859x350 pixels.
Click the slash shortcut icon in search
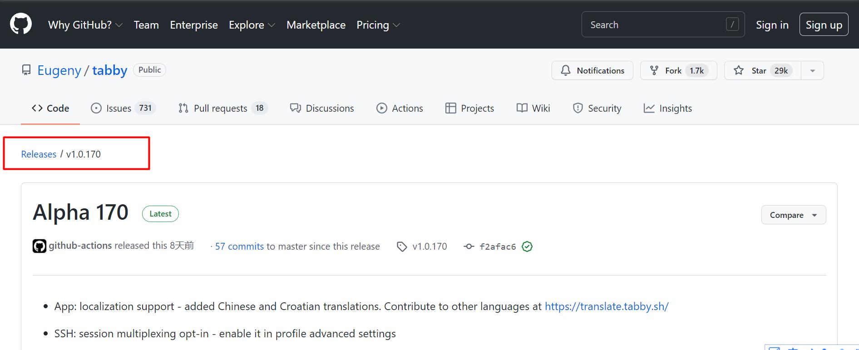pos(732,25)
